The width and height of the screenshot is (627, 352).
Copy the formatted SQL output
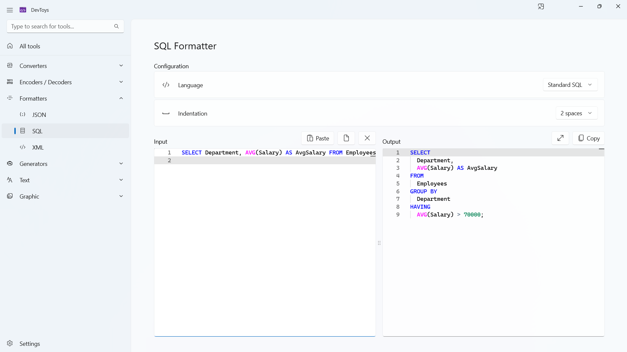click(588, 138)
